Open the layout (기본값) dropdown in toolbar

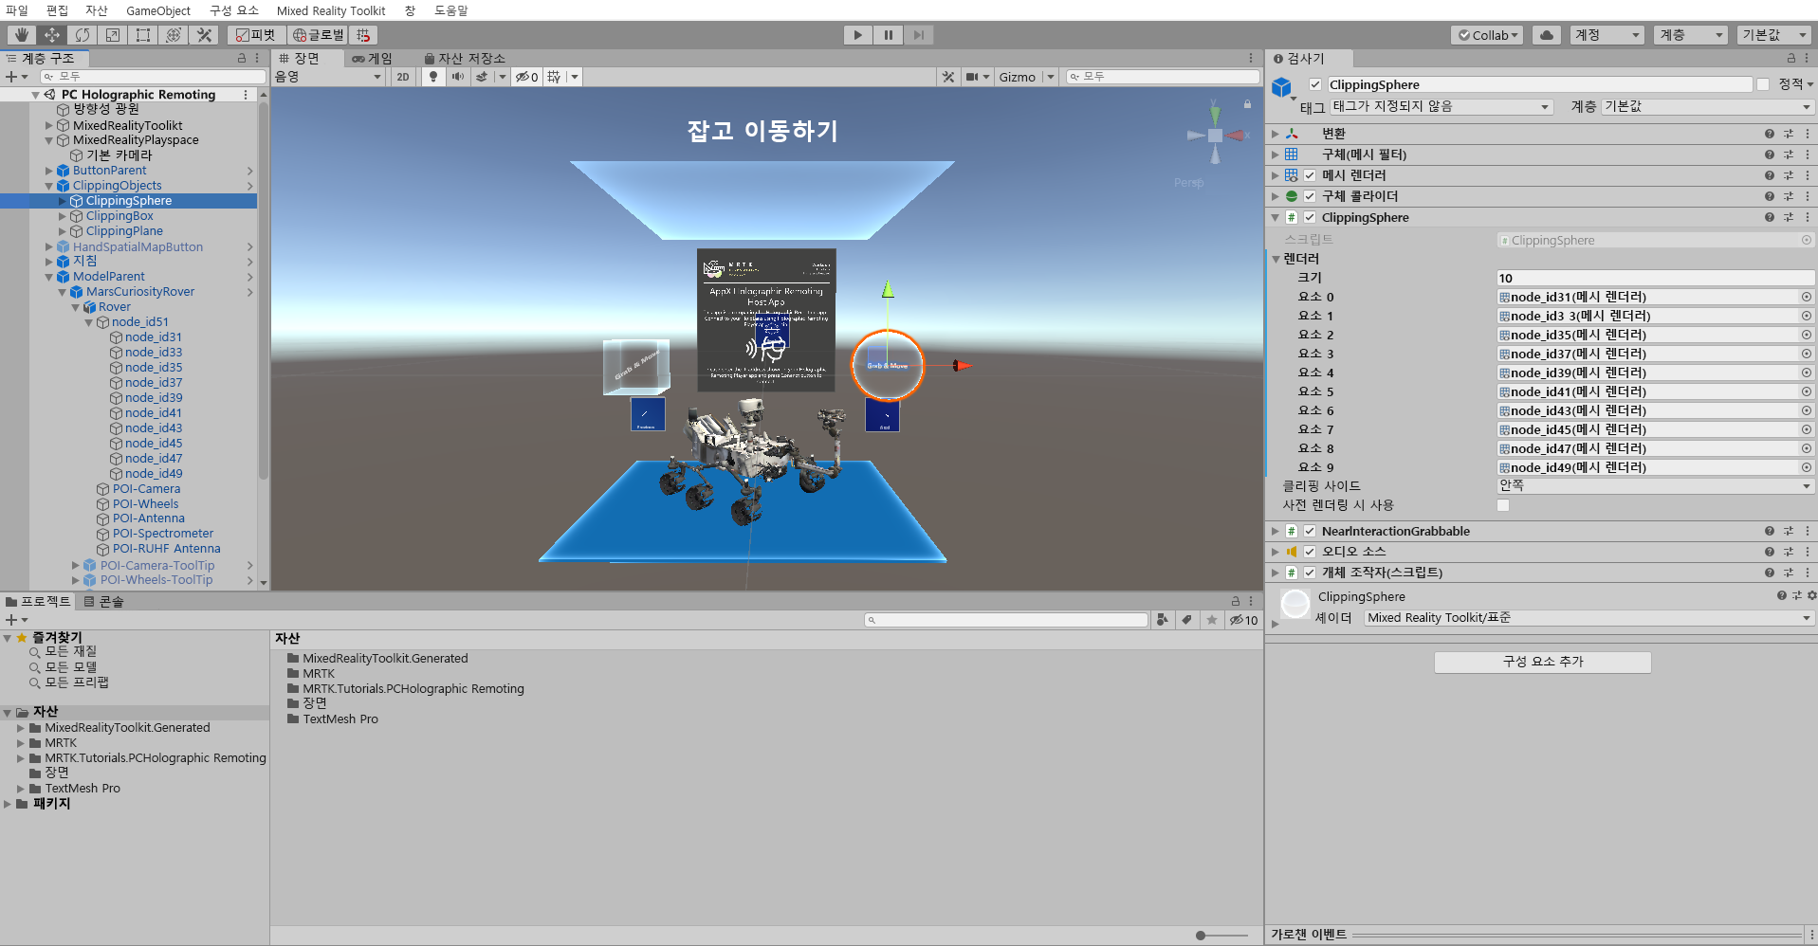tap(1775, 35)
